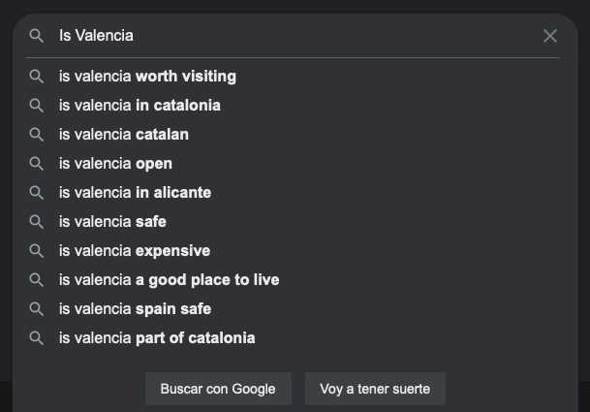Pick the "is valencia in alicante" suggestion
The image size is (590, 412).
(x=135, y=193)
